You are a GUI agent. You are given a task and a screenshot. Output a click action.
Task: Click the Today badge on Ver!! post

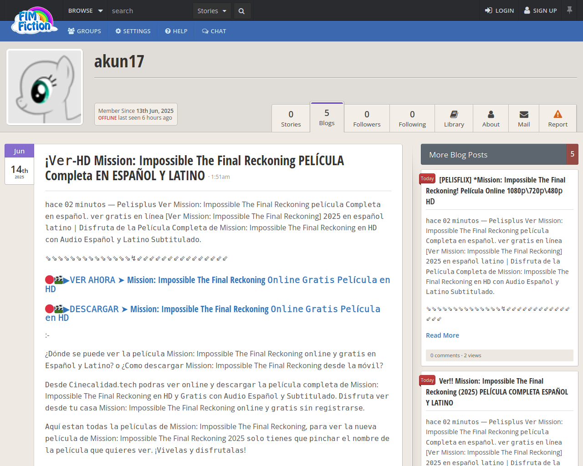click(x=427, y=380)
